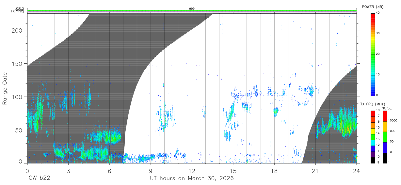Screen dimensions: 401x185
Task: Click the 6 tick label on UT hours axis
Action: click(x=109, y=171)
